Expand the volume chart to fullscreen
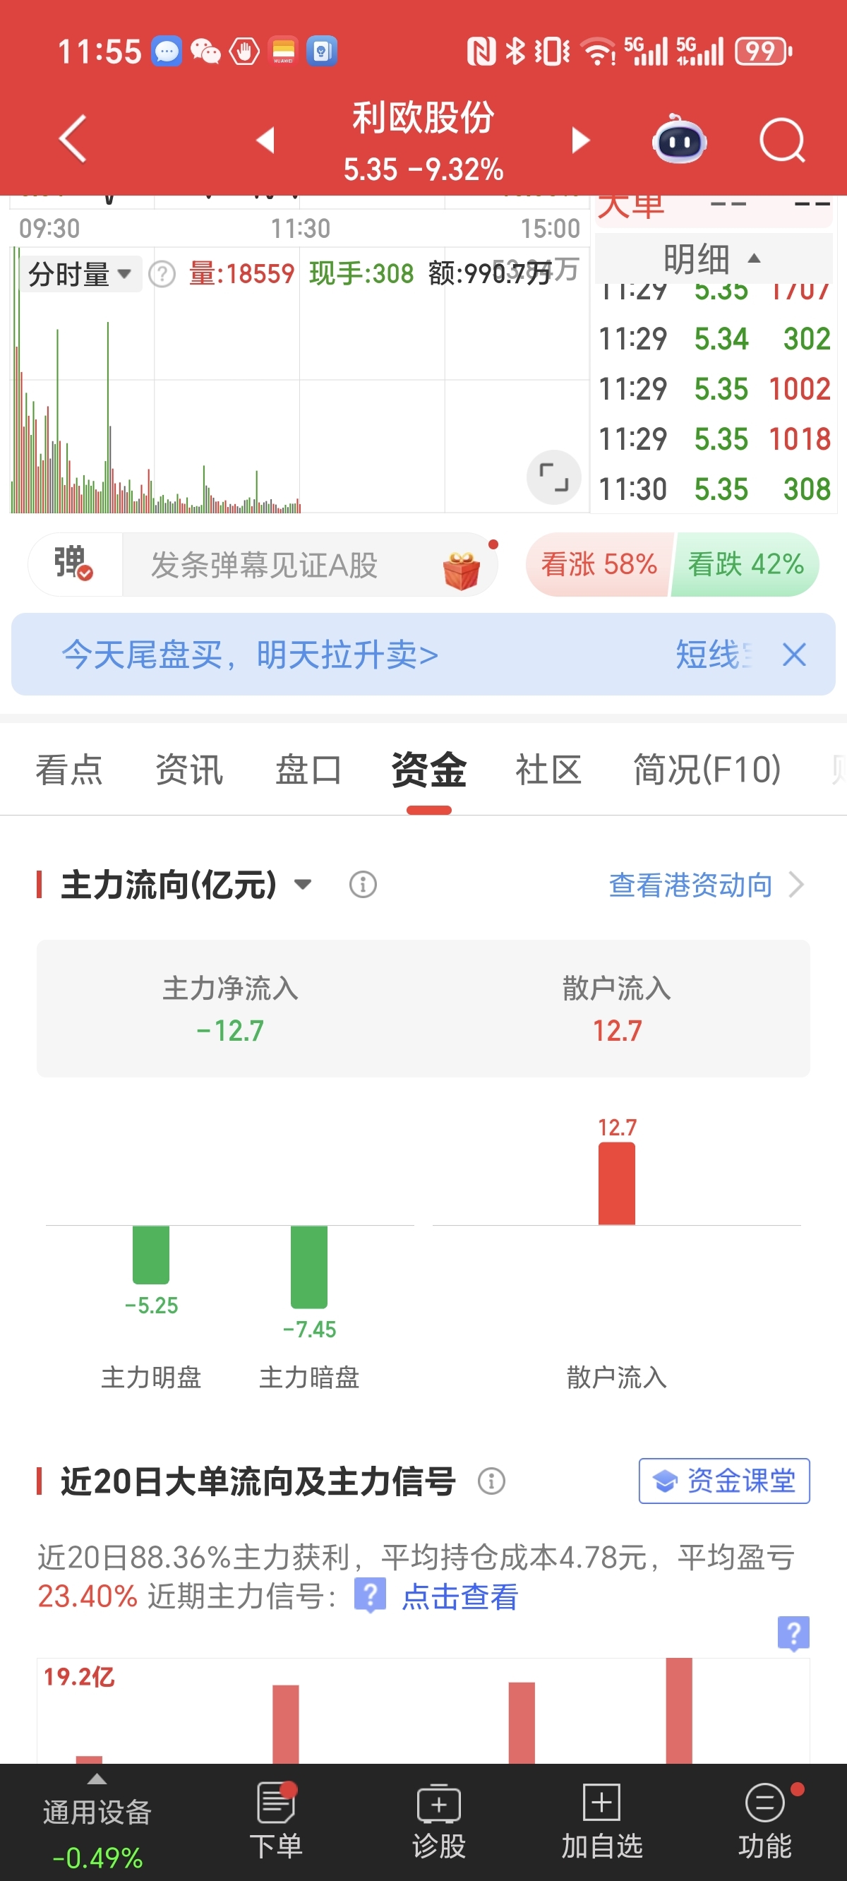 tap(553, 477)
